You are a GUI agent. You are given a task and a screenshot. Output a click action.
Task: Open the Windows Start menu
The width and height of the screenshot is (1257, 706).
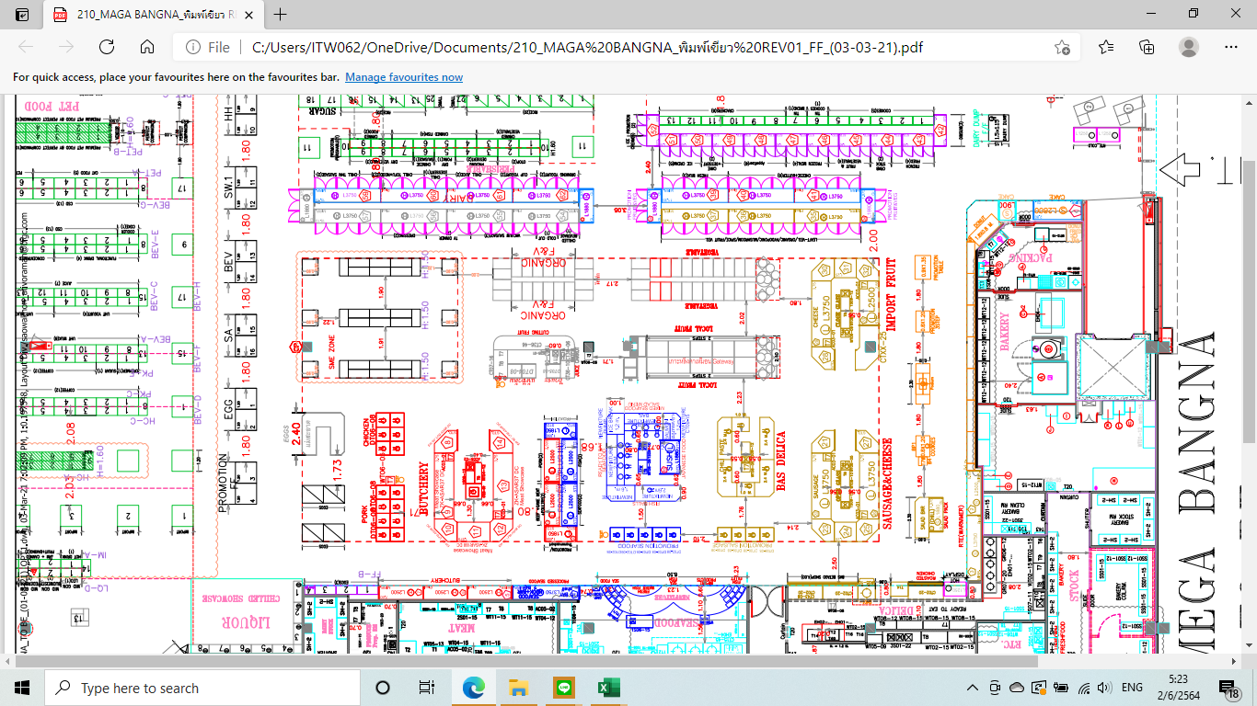[x=22, y=688]
